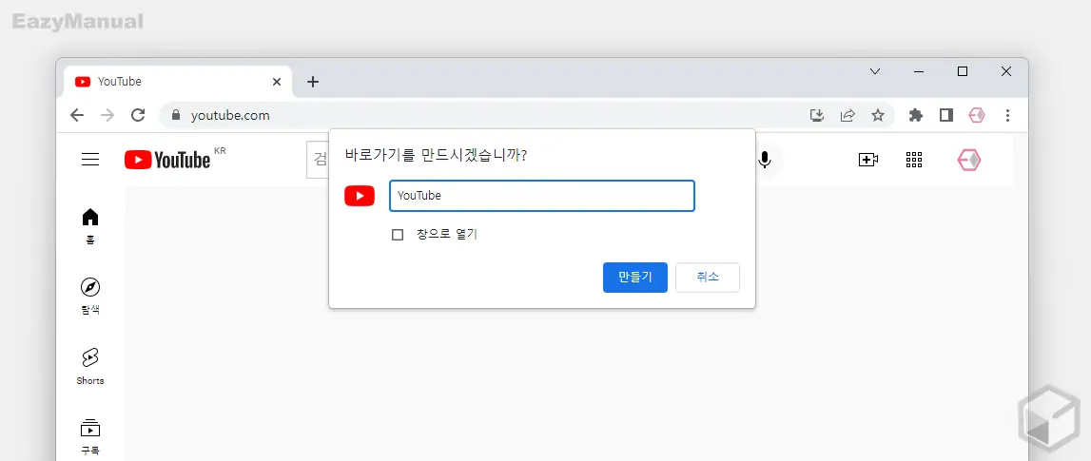Enable the '창으로 열기' checkbox
The image size is (1091, 461).
point(398,235)
